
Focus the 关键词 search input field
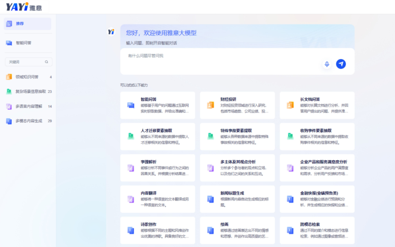(29, 62)
